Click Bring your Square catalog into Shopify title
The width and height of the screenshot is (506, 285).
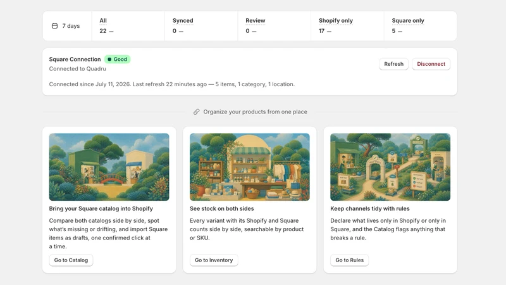pos(101,209)
